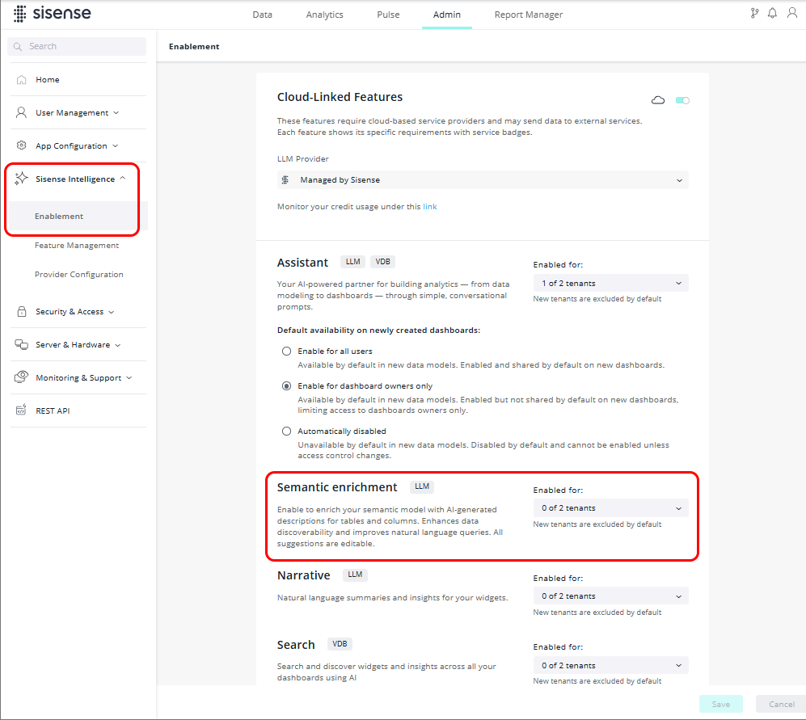Viewport: 806px width, 720px height.
Task: Select Automatically disabled radio
Action: tap(286, 432)
